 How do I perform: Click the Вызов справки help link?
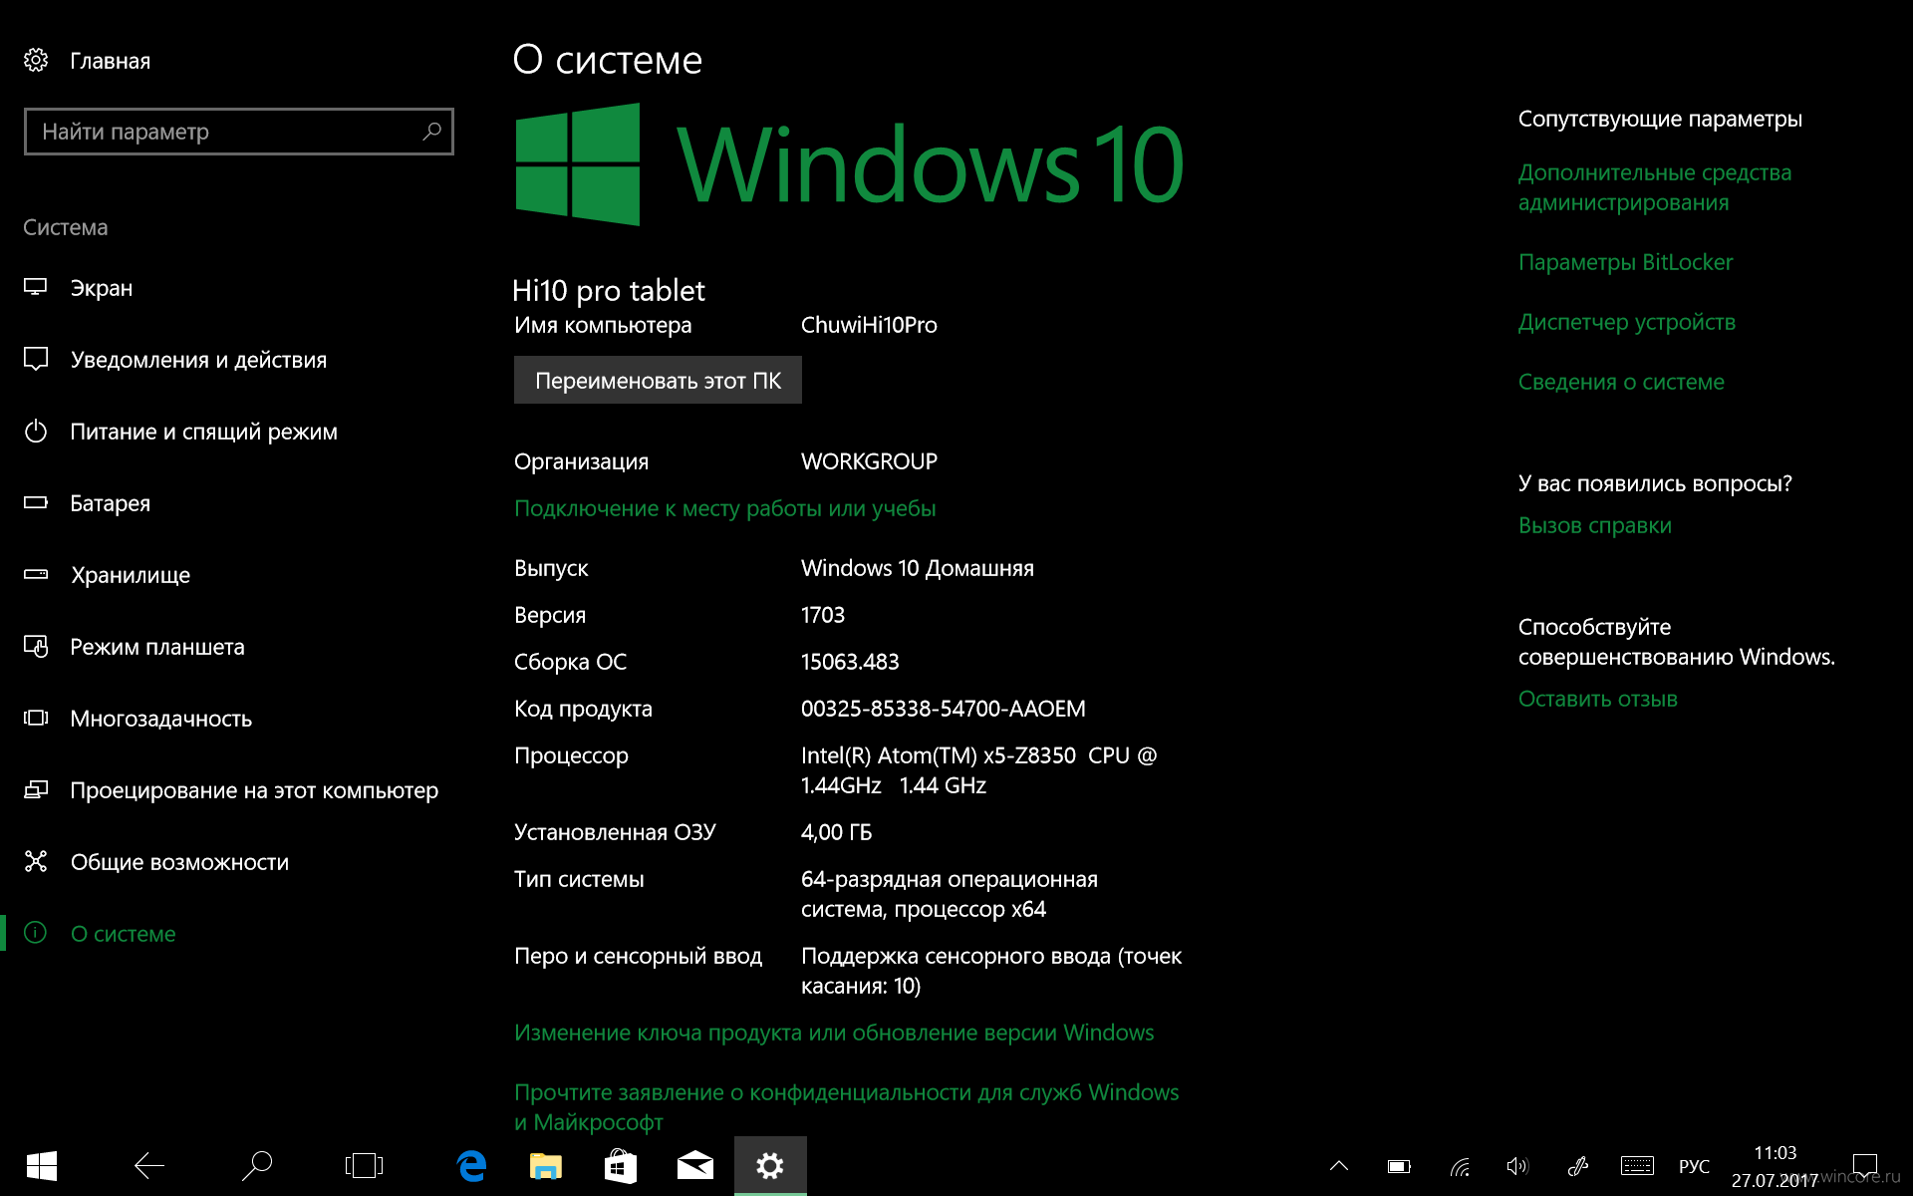tap(1594, 525)
